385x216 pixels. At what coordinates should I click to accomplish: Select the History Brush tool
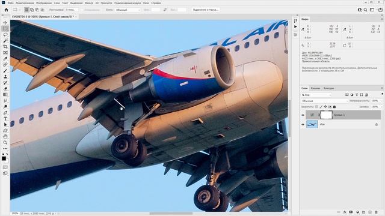[x=5, y=83]
